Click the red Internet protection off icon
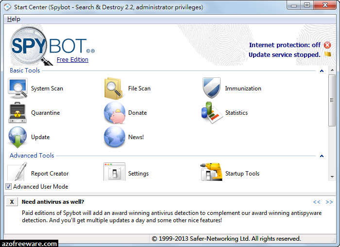The width and height of the screenshot is (340, 247). [x=327, y=45]
